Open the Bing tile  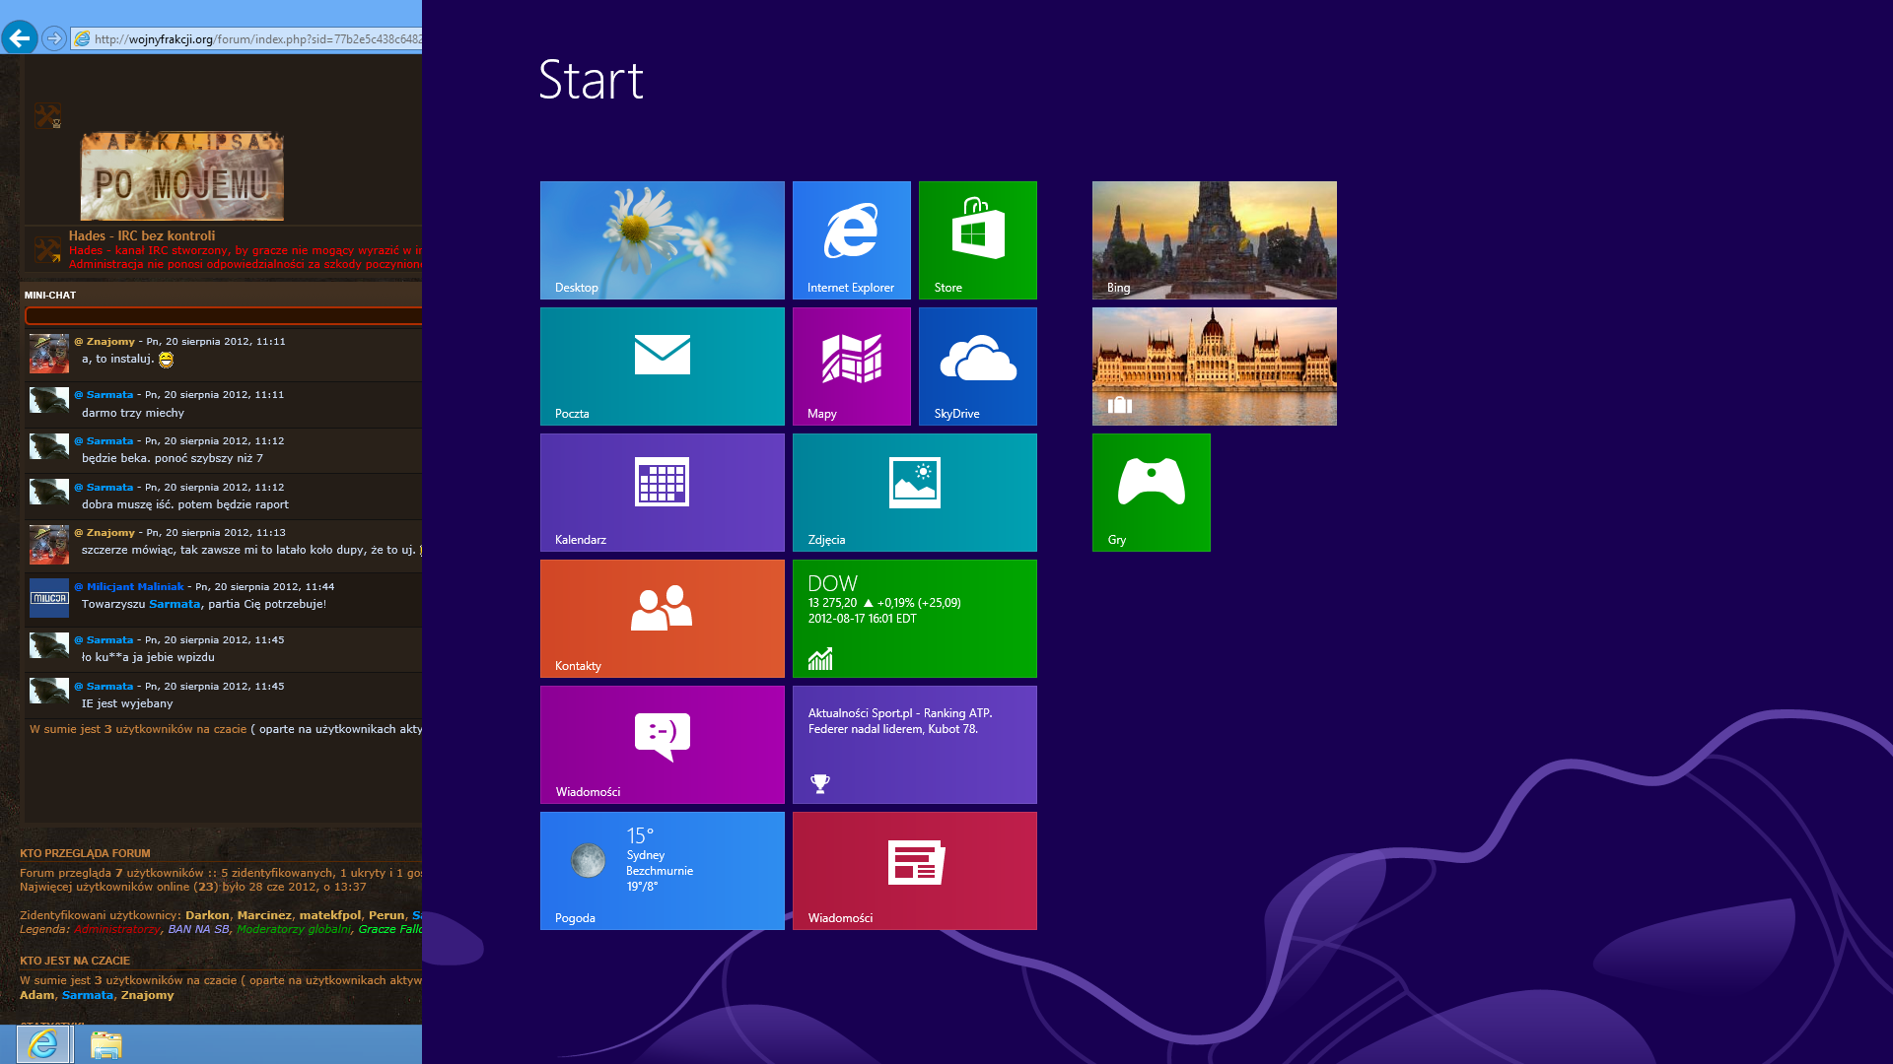point(1214,239)
